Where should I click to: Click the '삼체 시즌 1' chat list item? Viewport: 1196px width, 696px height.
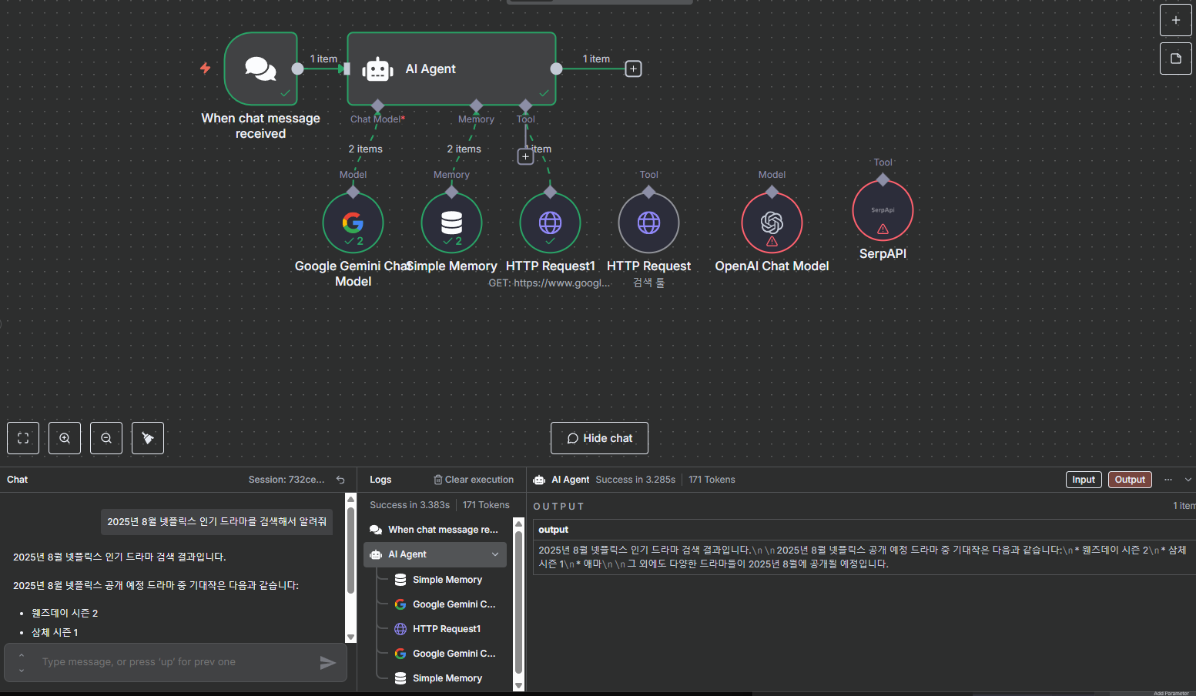tap(55, 633)
